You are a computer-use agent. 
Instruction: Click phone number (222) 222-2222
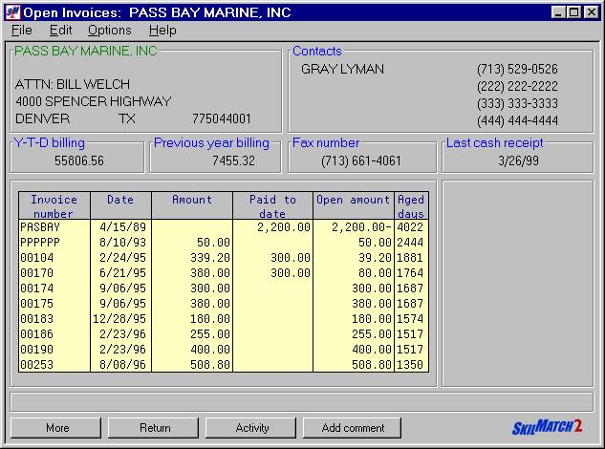pyautogui.click(x=517, y=86)
